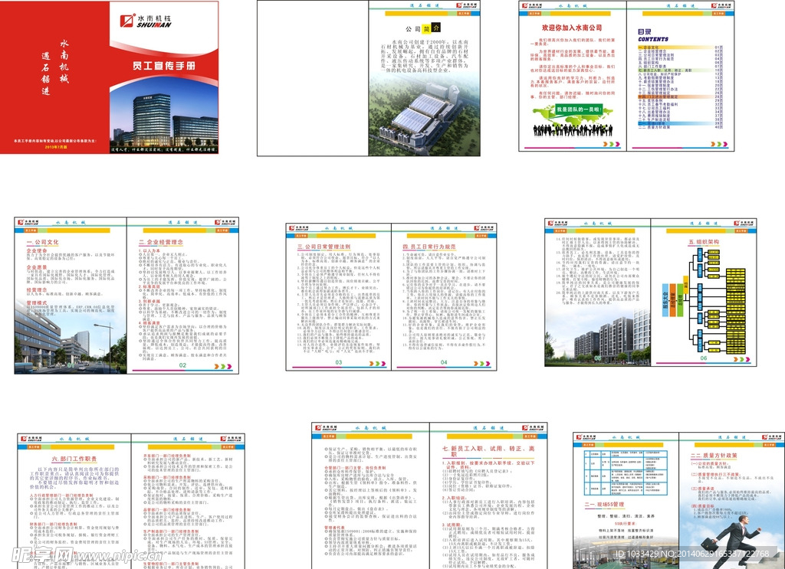The image size is (785, 569).
Task: Click the 七.新员工入职、试用、转正 heading
Action: (488, 451)
